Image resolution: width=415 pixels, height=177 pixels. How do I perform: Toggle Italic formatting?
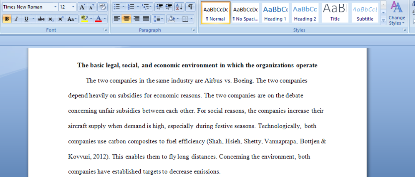pos(16,19)
